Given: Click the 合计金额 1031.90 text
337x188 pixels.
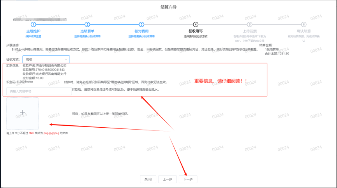Looking at the screenshot, I should click(x=277, y=53).
